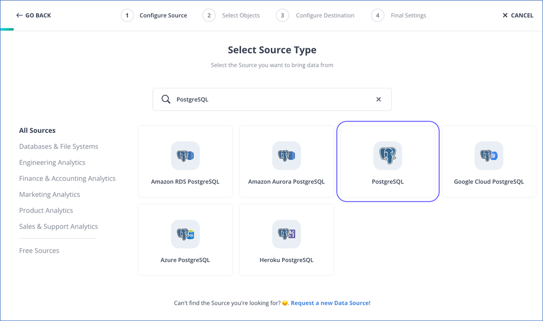Click inside the source search field
Viewport: 543px width, 321px height.
pos(272,99)
